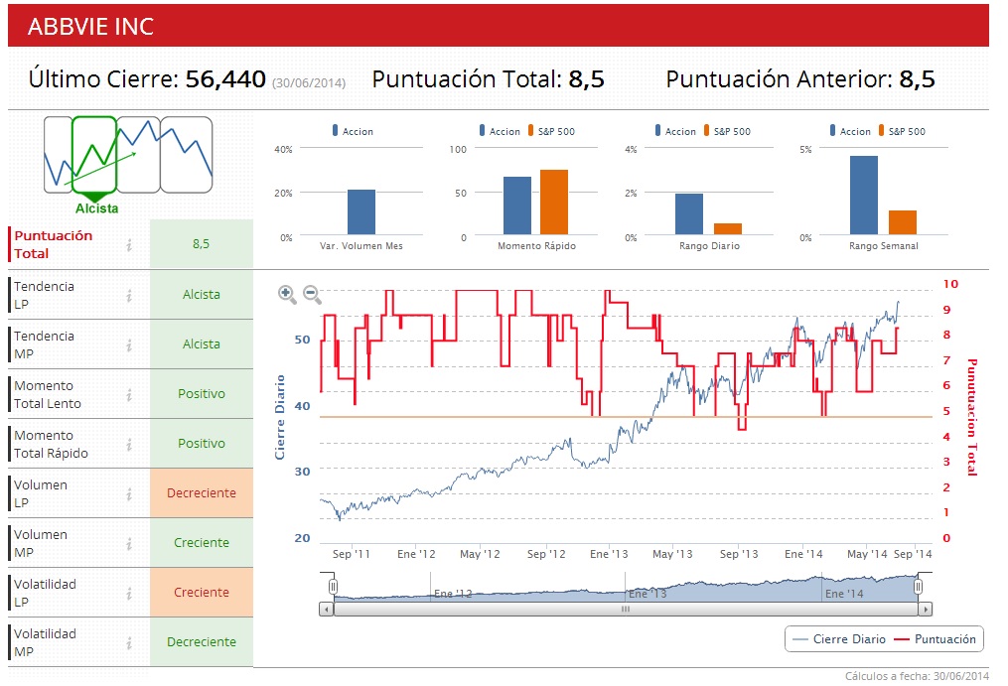
Task: Open info icon for Volumen MP
Action: 129,543
